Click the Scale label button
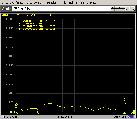137x119 pixels. point(6,9)
